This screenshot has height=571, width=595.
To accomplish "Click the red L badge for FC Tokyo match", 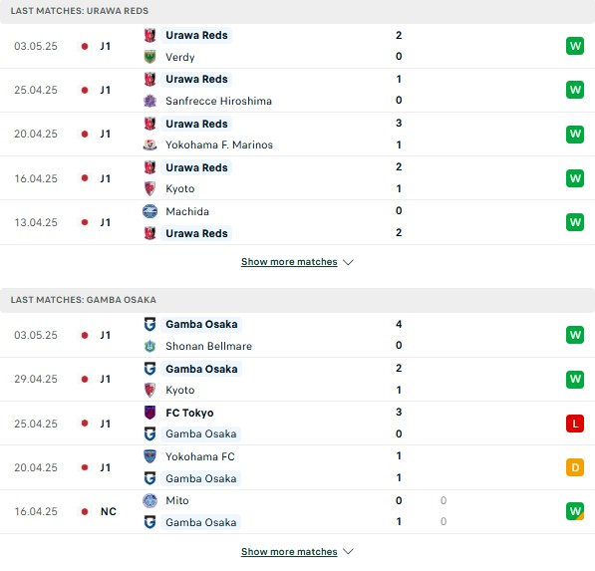I will click(x=575, y=424).
